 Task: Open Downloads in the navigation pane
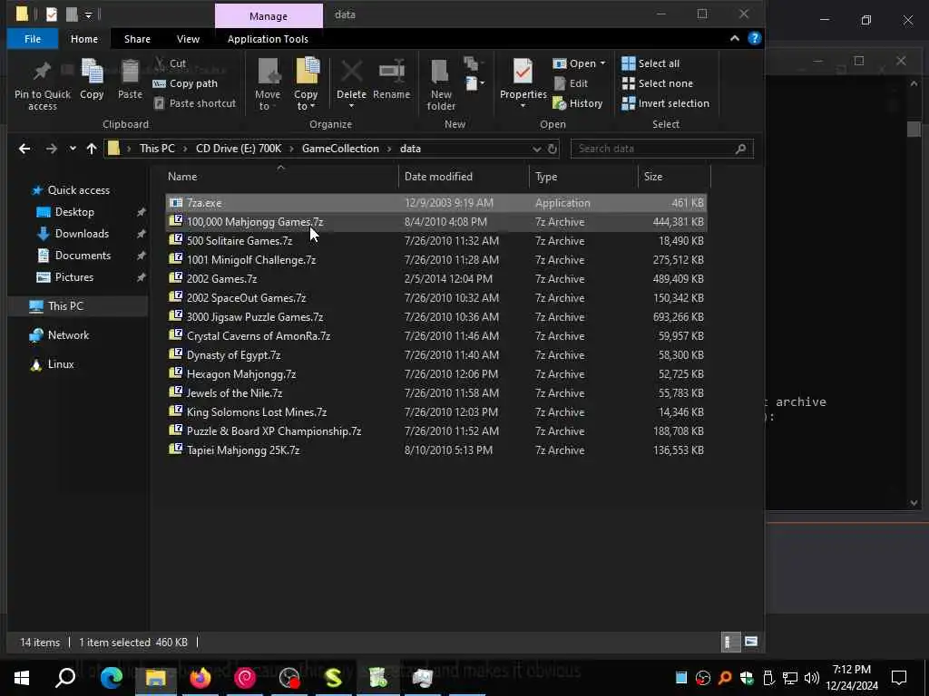coord(82,234)
